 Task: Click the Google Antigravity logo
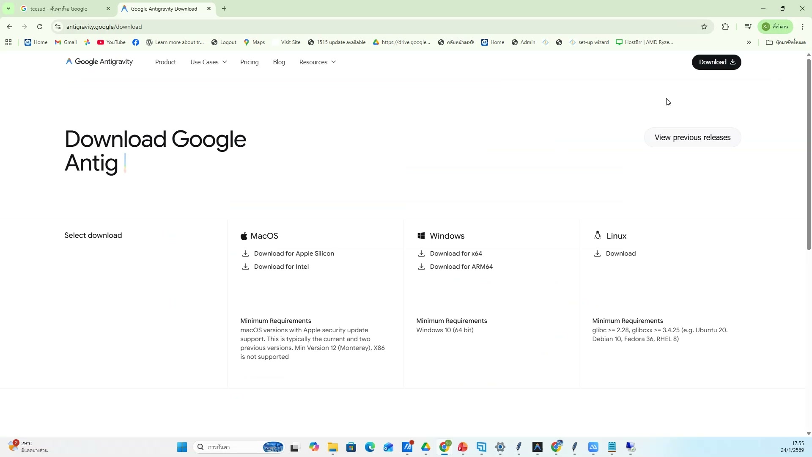[99, 62]
